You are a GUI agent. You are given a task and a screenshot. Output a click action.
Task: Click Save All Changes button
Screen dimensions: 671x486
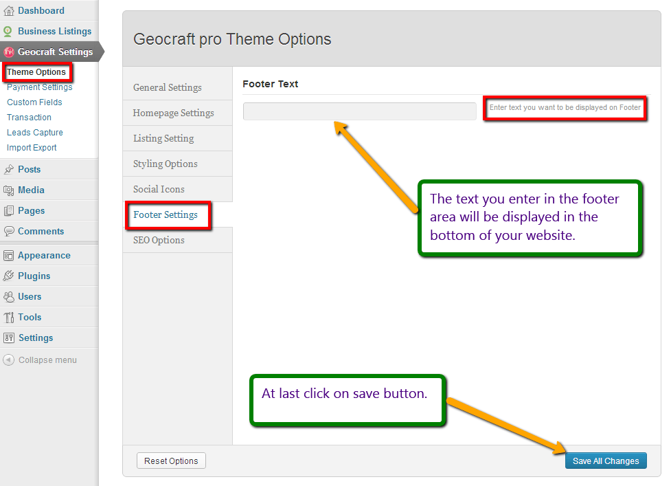point(606,461)
